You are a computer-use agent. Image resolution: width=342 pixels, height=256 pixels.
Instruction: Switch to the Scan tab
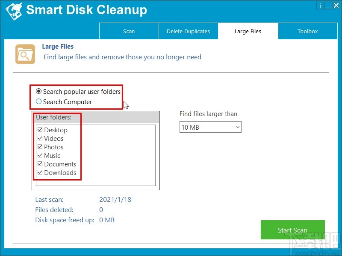pyautogui.click(x=129, y=31)
